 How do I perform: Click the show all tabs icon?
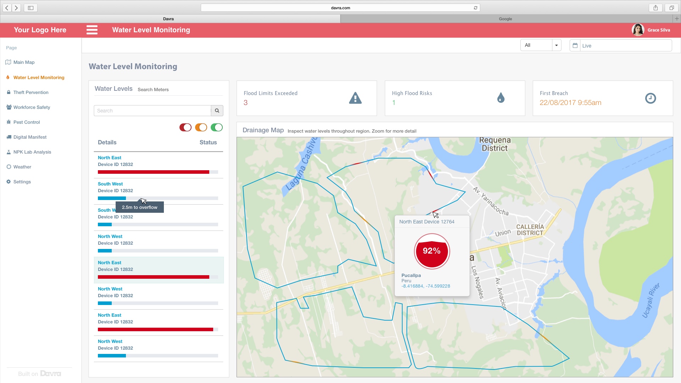coord(671,7)
